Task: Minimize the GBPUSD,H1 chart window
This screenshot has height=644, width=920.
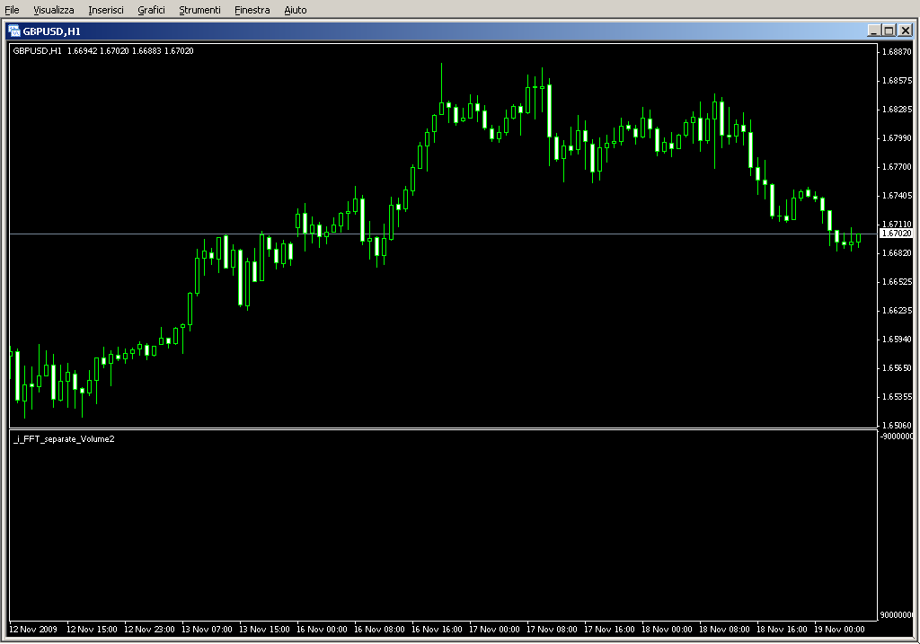Action: [873, 31]
